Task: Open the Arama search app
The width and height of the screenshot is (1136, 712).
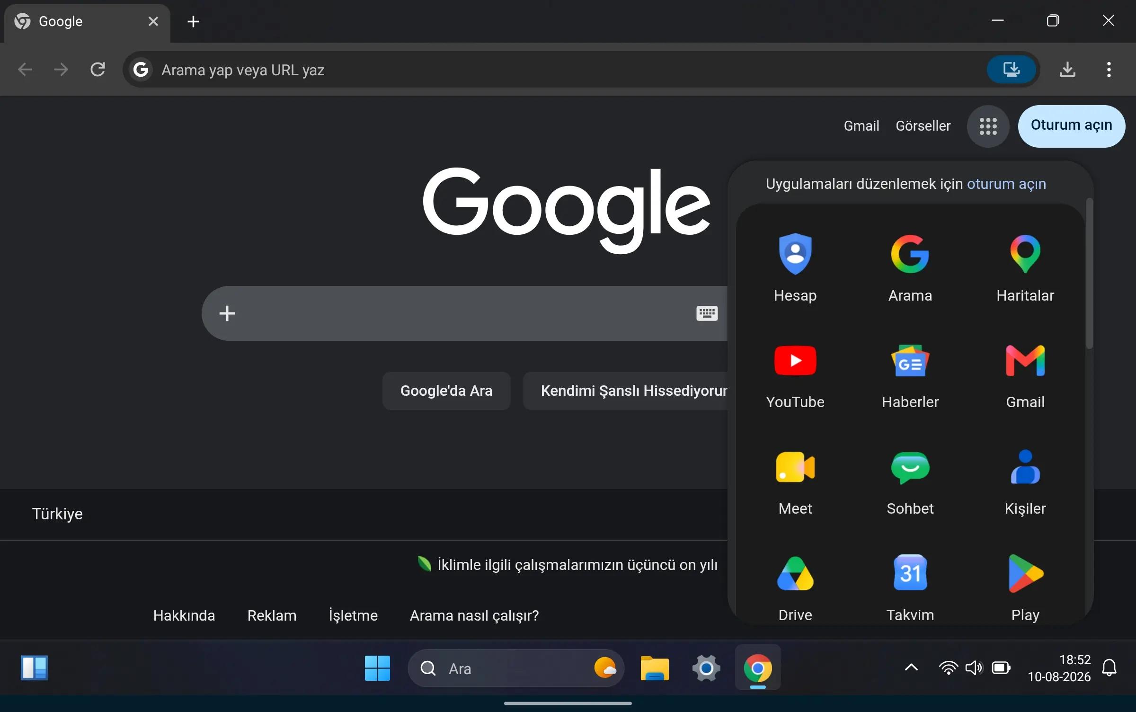Action: point(910,267)
